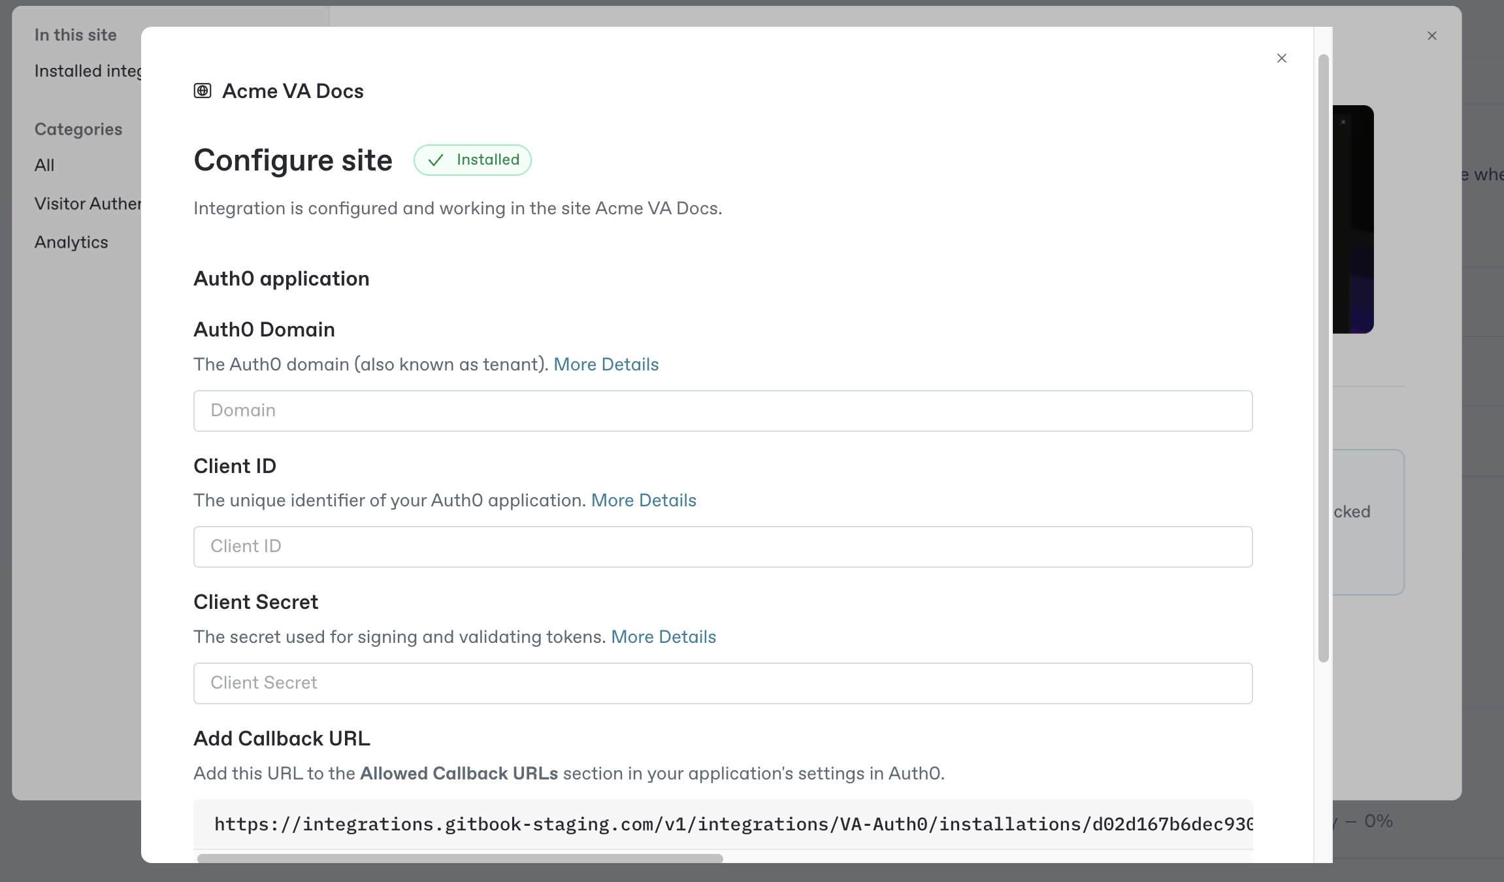
Task: Click the Acme VA Docs title text
Action: [293, 91]
